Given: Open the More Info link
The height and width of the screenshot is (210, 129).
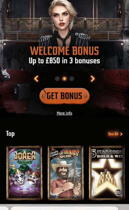Looking at the screenshot, I should (x=64, y=113).
